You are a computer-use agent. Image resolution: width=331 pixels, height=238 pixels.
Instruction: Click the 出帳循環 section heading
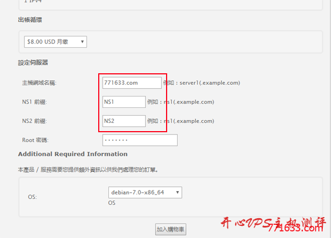point(30,20)
